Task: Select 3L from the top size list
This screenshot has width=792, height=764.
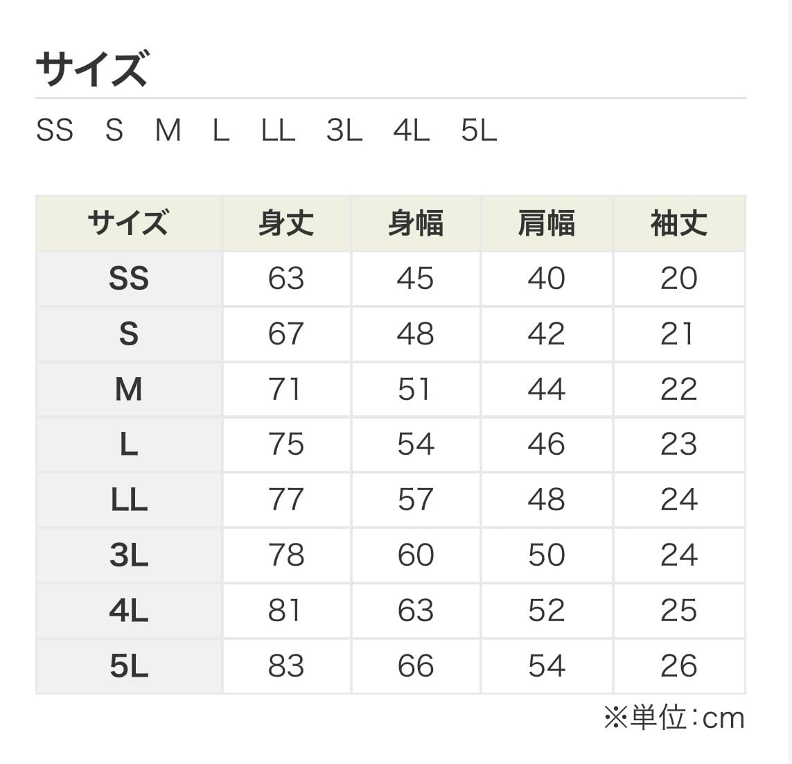Action: [x=344, y=130]
